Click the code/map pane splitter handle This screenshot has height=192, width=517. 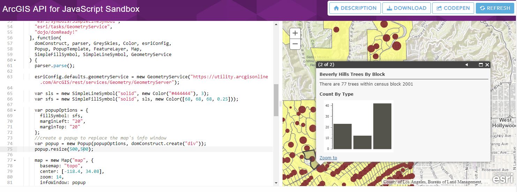[x=280, y=104]
